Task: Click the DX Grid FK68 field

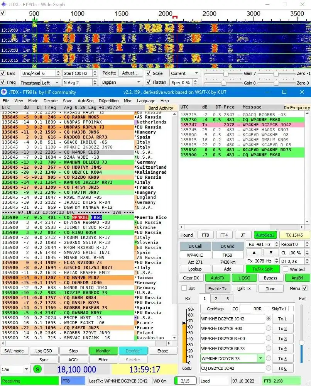Action: [x=227, y=255]
